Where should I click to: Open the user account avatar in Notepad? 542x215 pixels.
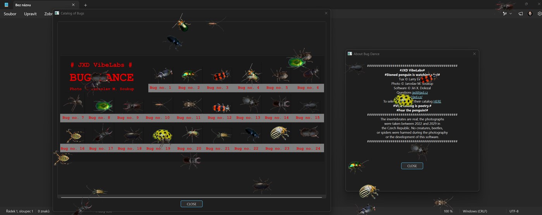[530, 14]
